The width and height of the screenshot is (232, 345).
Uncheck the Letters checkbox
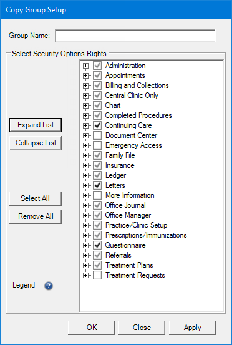click(x=97, y=185)
